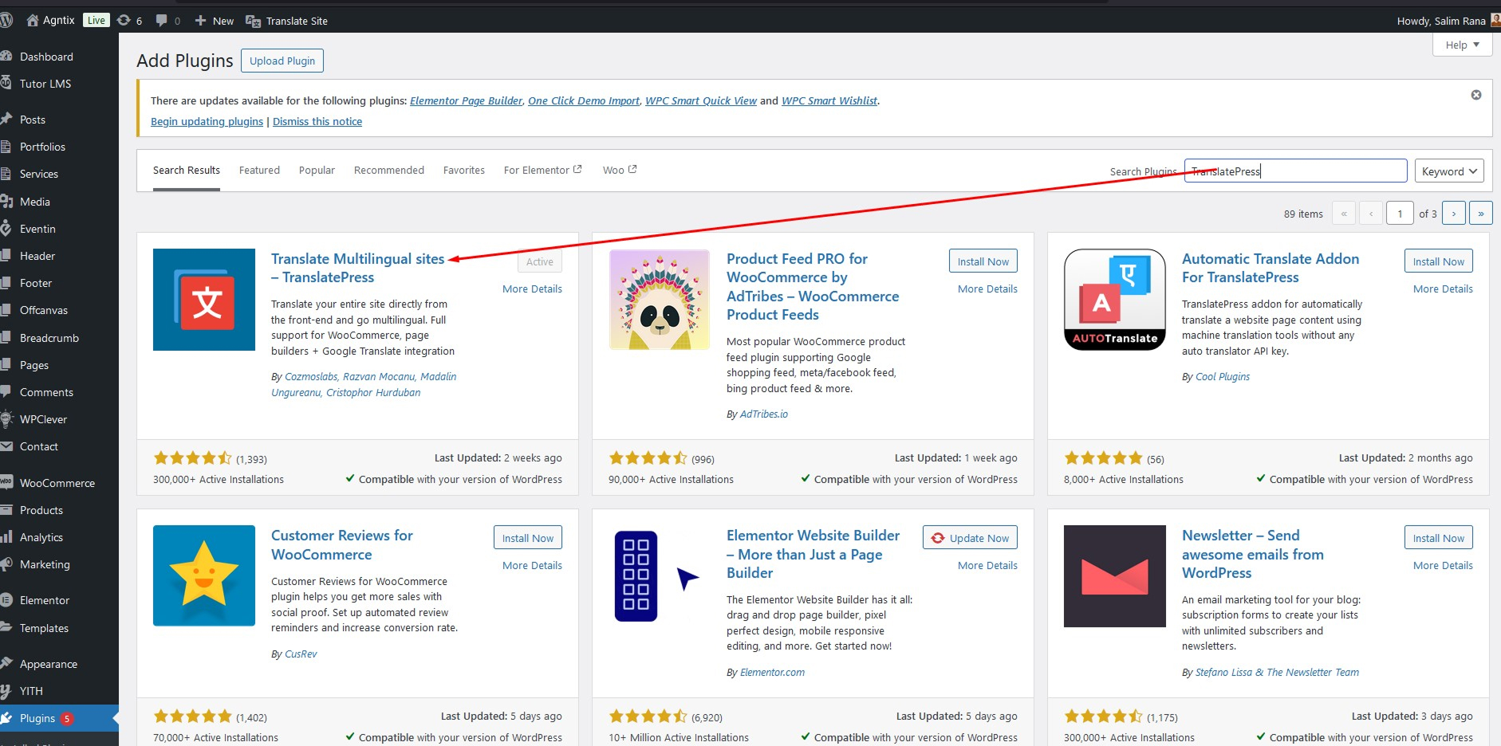The width and height of the screenshot is (1501, 746).
Task: Click the Customer Reviews star icon
Action: [204, 576]
